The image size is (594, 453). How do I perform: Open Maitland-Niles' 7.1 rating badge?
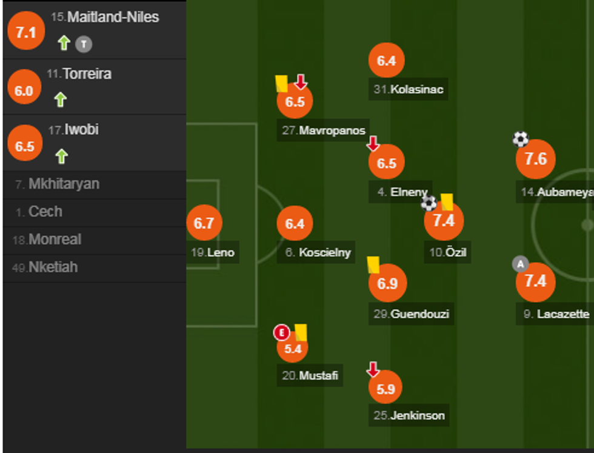(x=26, y=33)
